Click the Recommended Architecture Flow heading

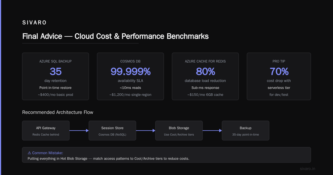point(58,112)
